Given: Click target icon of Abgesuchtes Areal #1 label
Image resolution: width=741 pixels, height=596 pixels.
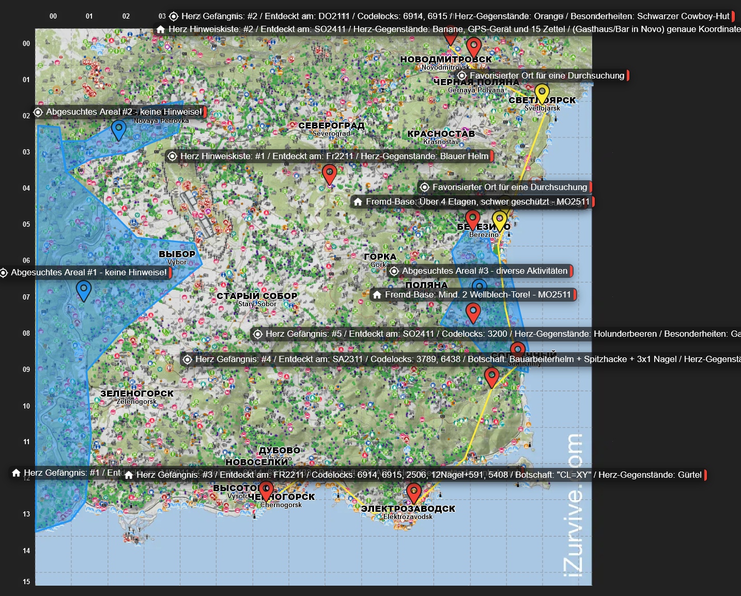Looking at the screenshot, I should (x=4, y=272).
